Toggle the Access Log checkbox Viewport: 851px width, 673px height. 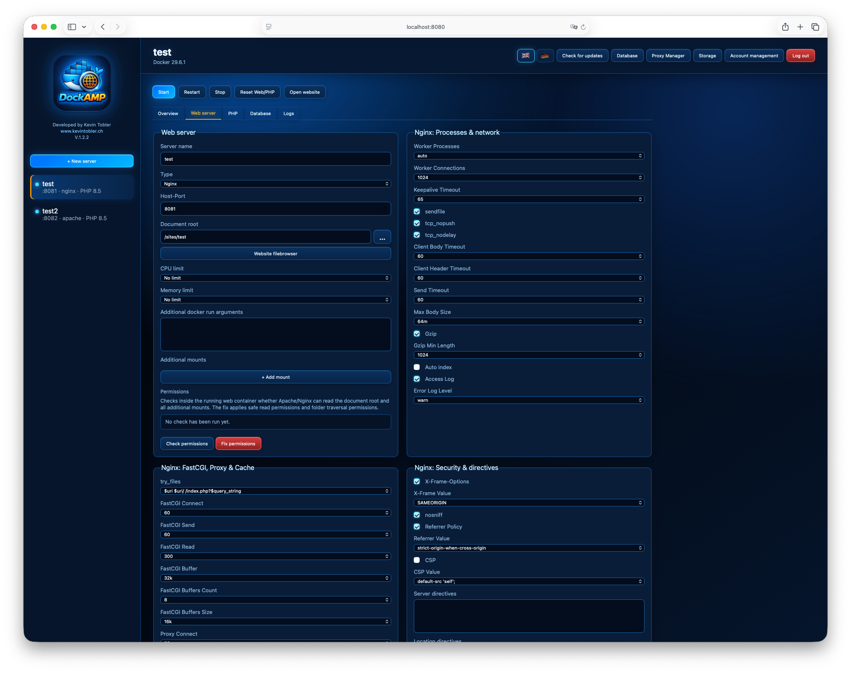417,379
